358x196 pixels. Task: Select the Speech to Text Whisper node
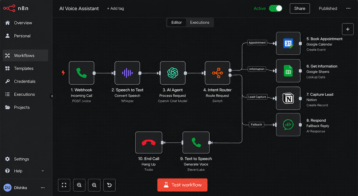coord(127,73)
